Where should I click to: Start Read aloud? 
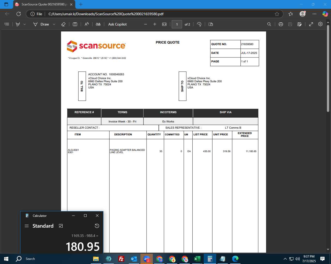point(87,24)
